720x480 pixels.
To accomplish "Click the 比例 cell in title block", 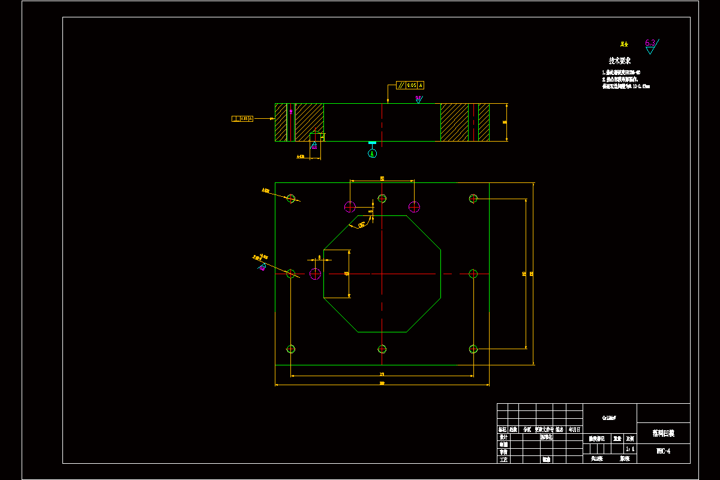I will point(630,439).
